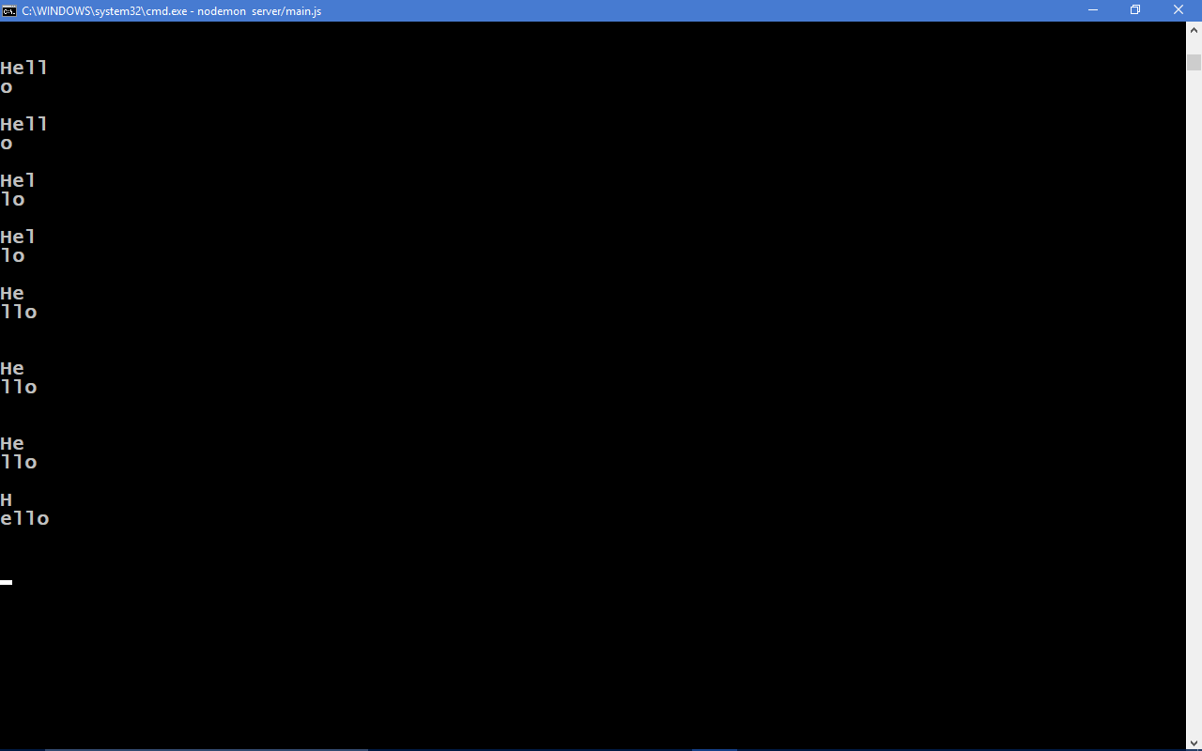The image size is (1202, 751).
Task: Restore down the cmd.exe window
Action: pyautogui.click(x=1135, y=10)
